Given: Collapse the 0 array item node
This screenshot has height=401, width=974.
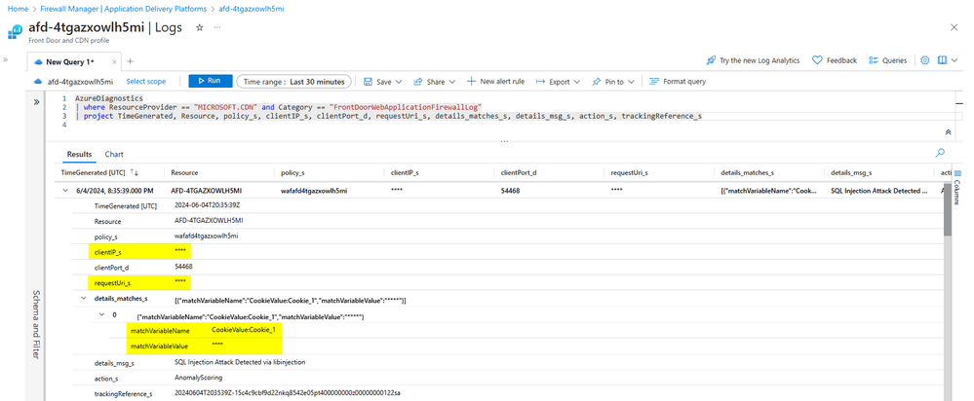Looking at the screenshot, I should point(101,314).
